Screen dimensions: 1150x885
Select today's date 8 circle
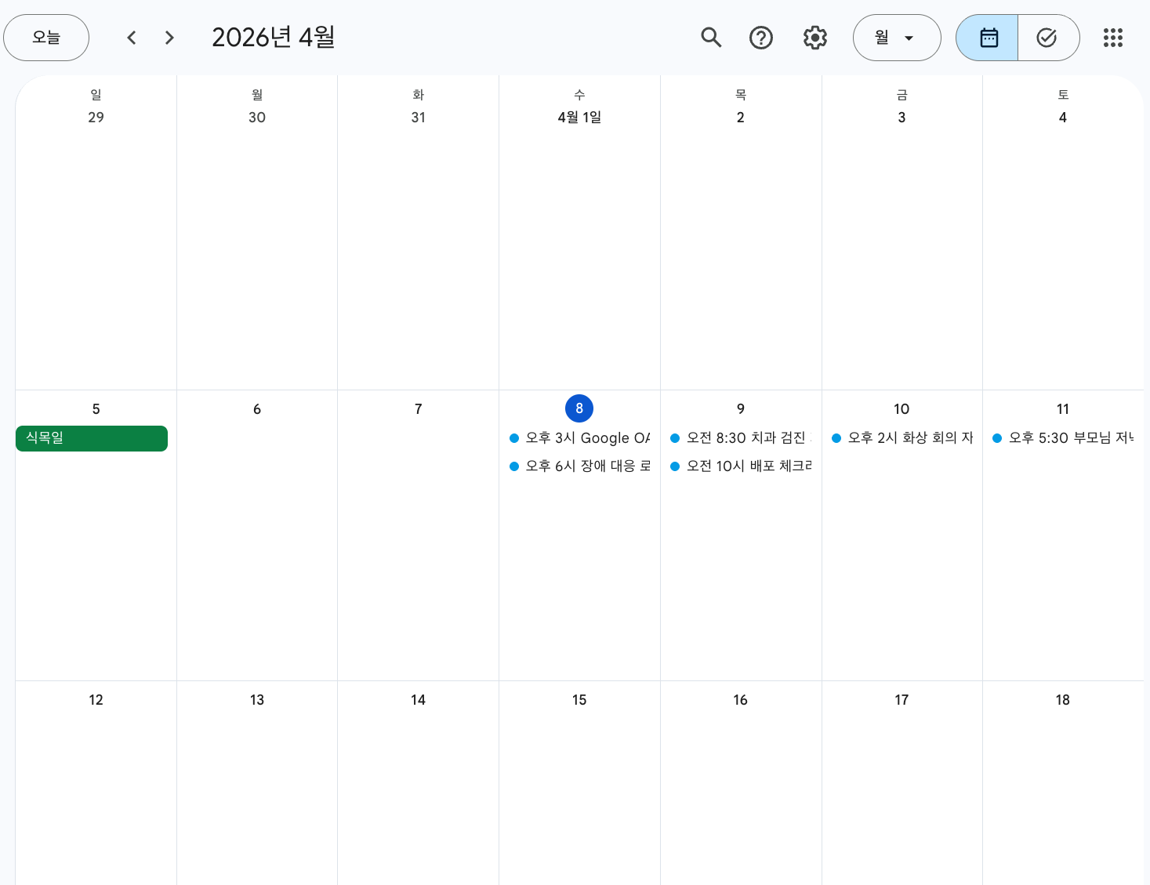click(579, 408)
